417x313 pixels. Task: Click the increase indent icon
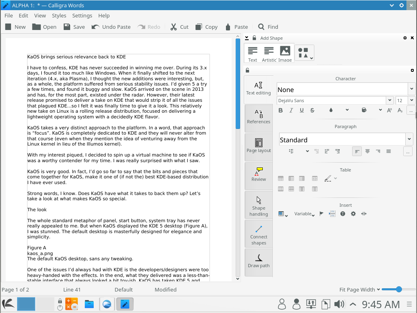[x=327, y=151]
